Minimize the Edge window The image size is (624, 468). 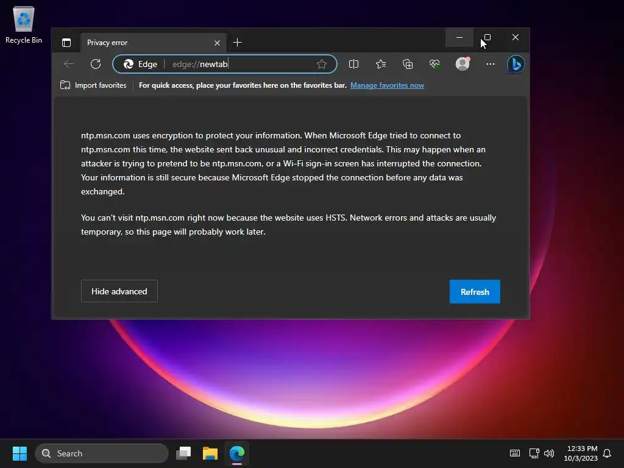(459, 37)
